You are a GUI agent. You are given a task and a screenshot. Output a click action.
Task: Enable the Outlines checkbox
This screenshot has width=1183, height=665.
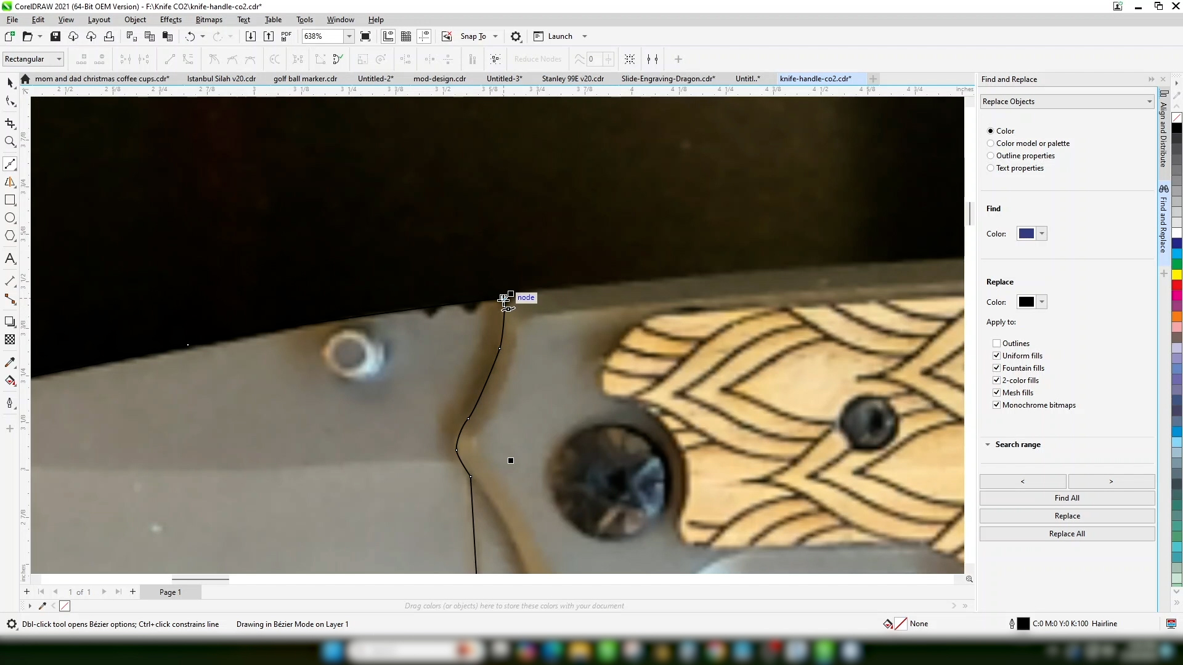[x=996, y=344]
